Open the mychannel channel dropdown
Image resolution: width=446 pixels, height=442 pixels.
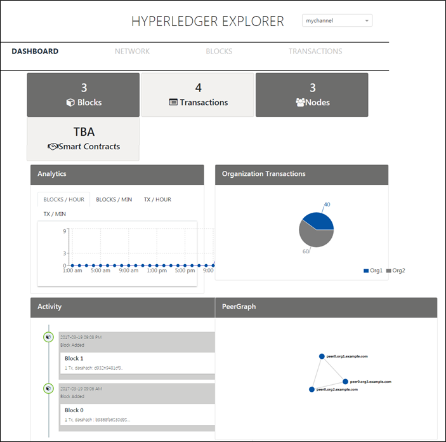tap(337, 20)
